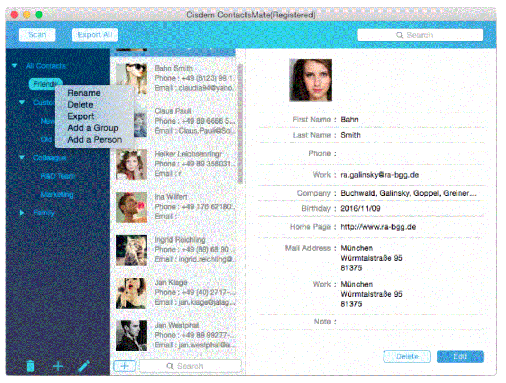Click the green zoom window button
This screenshot has width=506, height=383.
coord(39,15)
